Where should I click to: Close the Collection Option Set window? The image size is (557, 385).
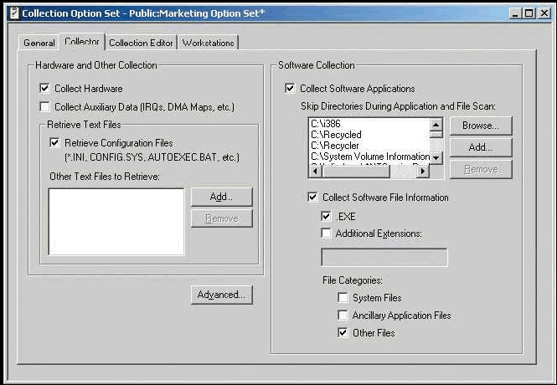544,13
